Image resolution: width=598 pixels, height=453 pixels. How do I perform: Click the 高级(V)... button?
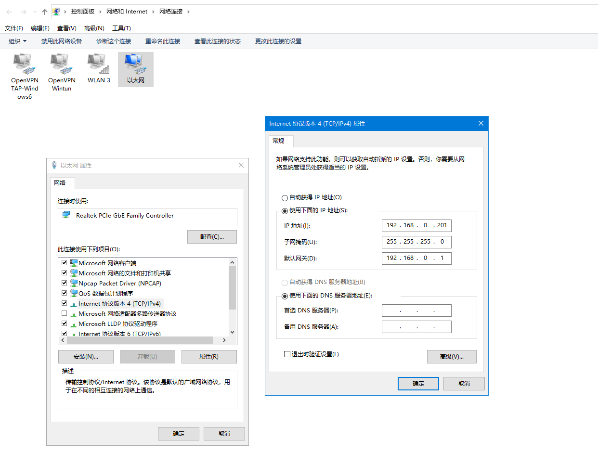tap(451, 357)
